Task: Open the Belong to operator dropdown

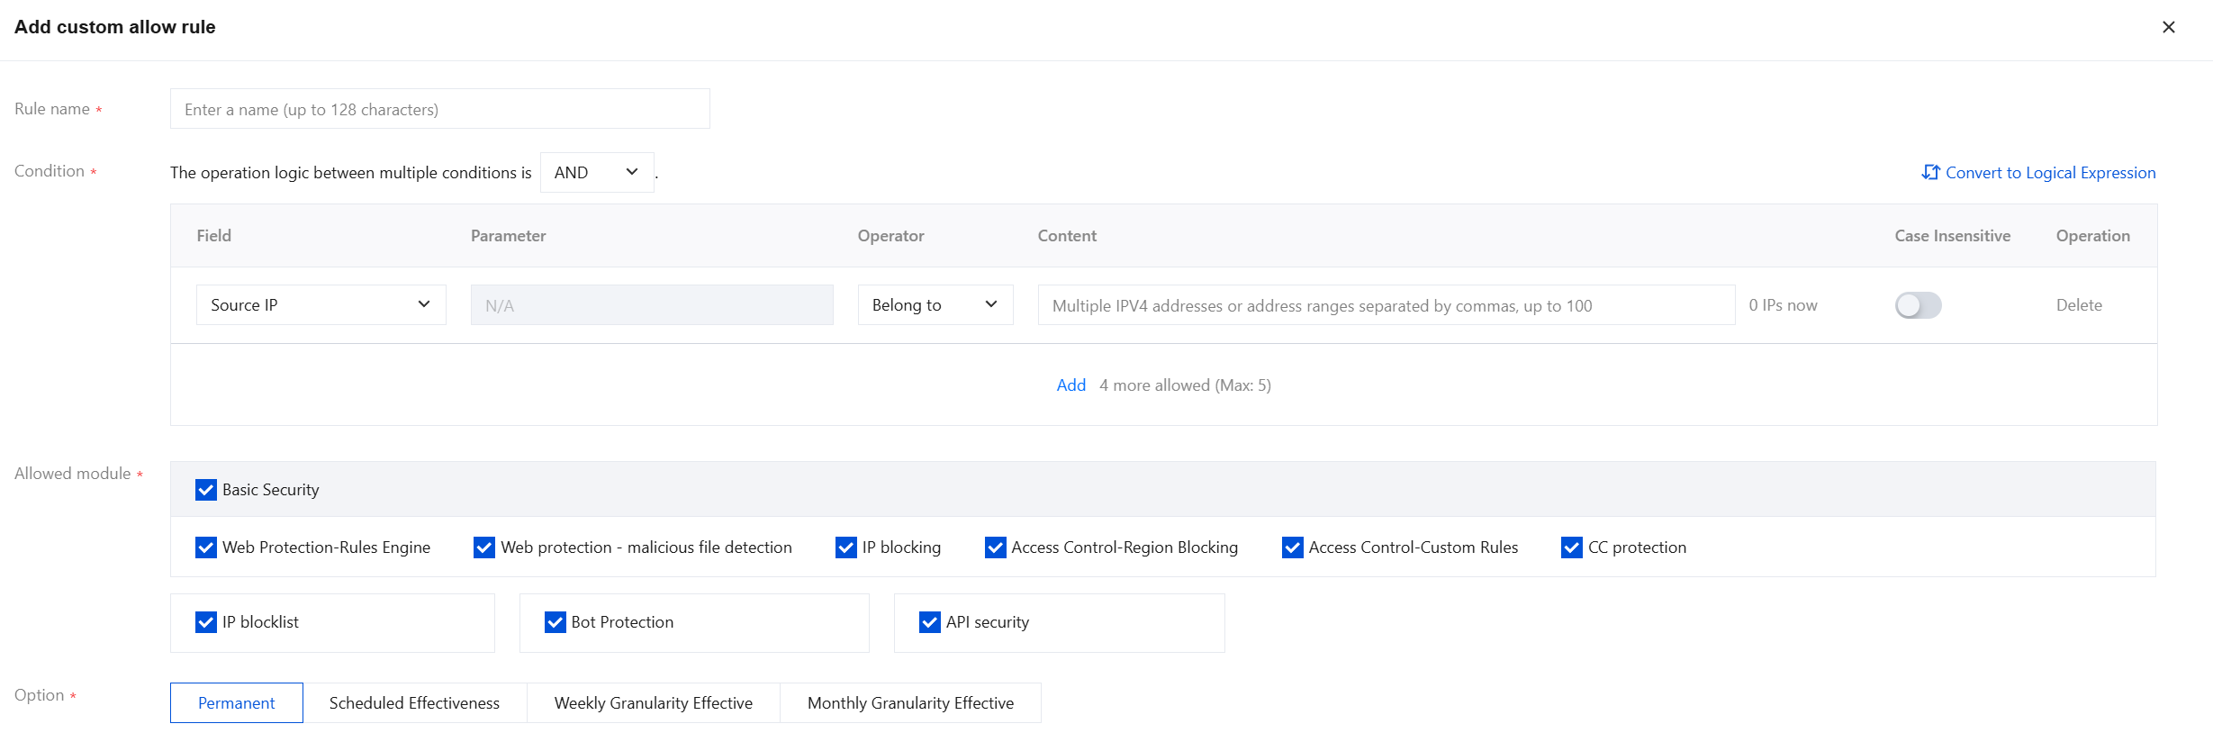Action: 935,305
